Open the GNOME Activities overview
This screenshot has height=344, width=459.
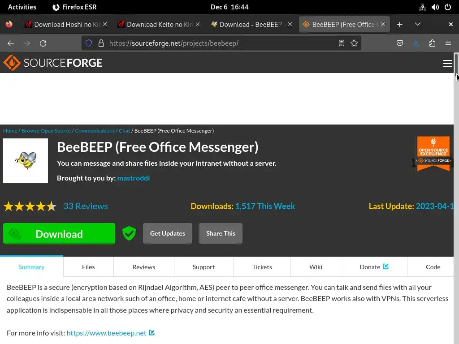[22, 7]
